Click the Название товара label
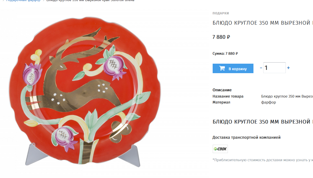Screen dimensions: 313x178 pyautogui.click(x=228, y=96)
